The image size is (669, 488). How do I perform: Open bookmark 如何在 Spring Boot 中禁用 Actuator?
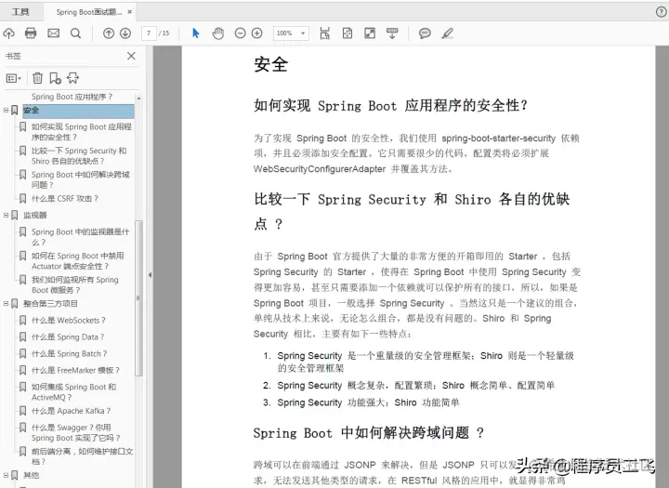click(78, 261)
